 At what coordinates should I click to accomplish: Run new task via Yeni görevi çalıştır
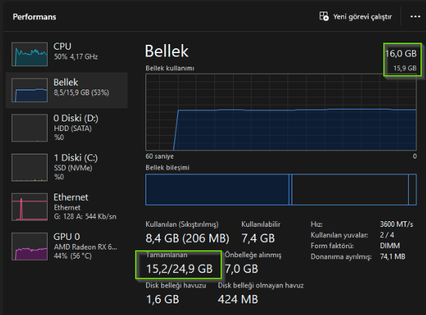pyautogui.click(x=356, y=17)
